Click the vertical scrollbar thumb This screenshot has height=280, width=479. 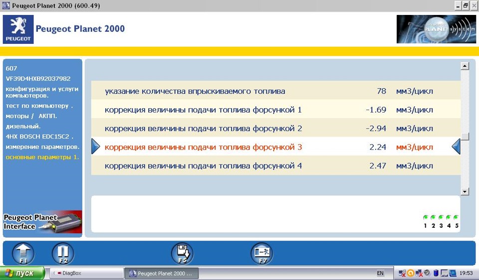465,137
